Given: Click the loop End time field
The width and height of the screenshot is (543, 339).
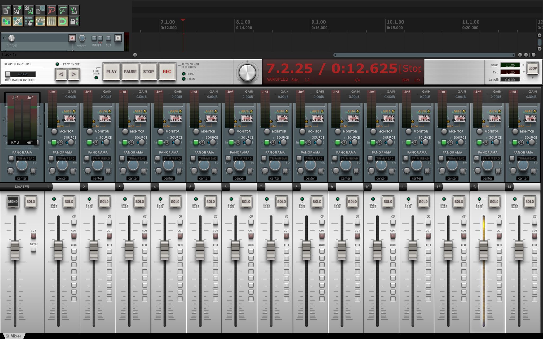Looking at the screenshot, I should (x=510, y=72).
